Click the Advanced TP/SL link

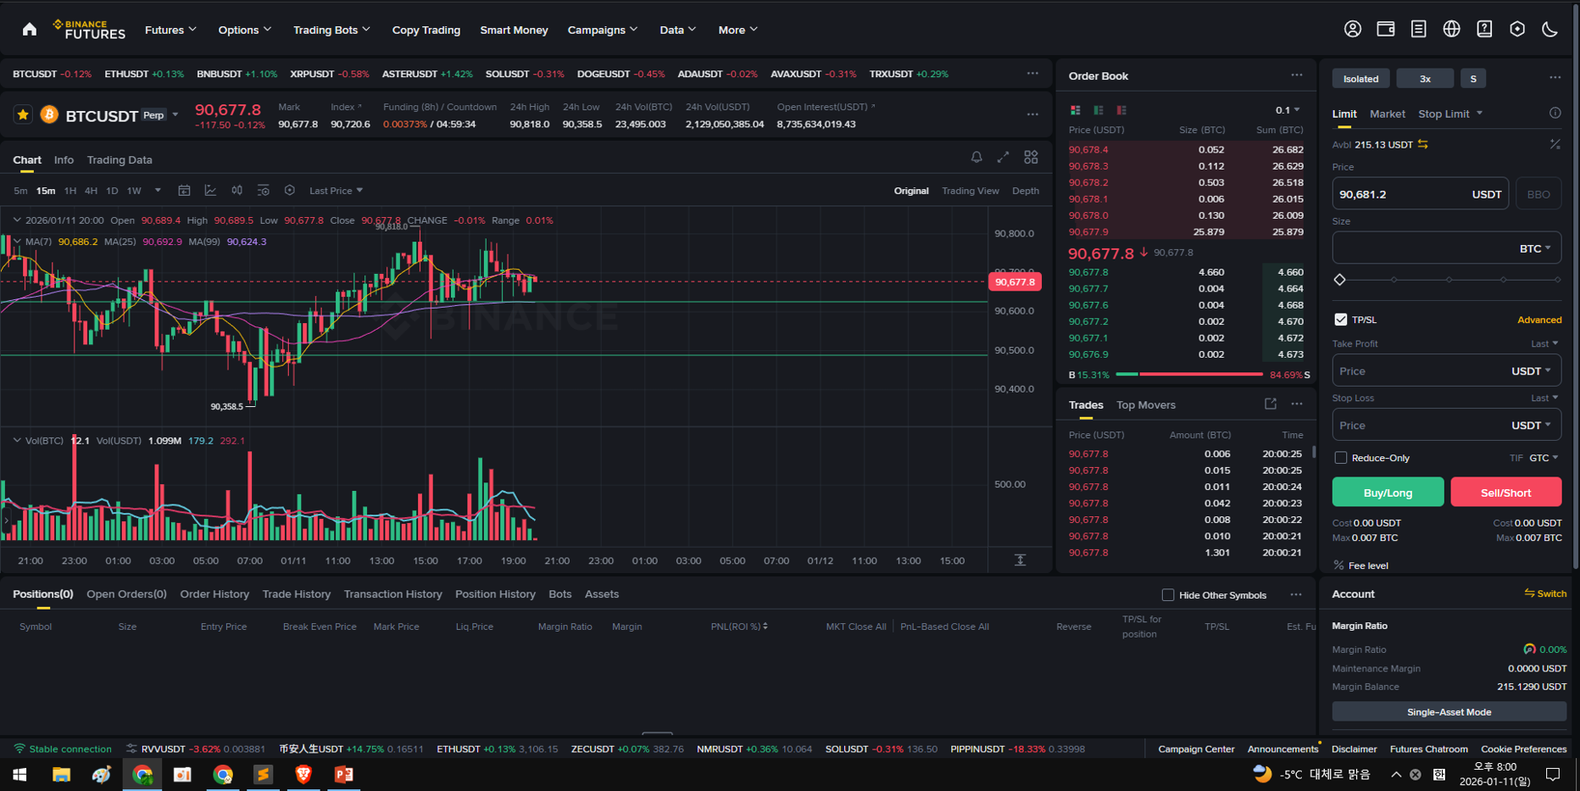(x=1538, y=320)
